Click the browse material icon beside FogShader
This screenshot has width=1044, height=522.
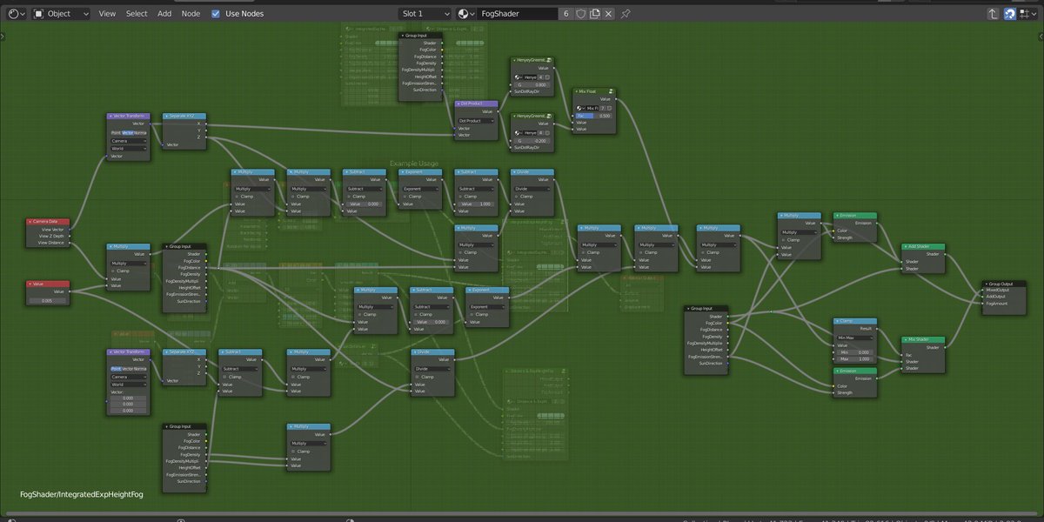pos(463,13)
